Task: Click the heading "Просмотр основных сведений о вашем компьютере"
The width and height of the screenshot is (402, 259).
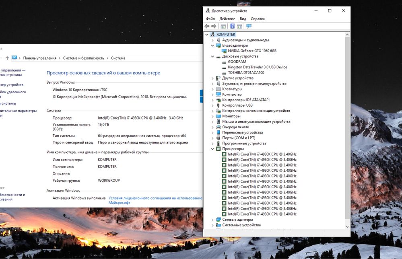Action: pos(103,73)
